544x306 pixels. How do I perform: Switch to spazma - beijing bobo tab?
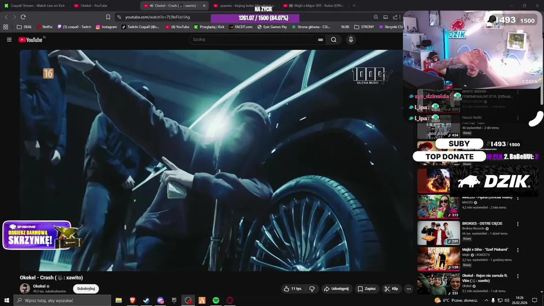tap(244, 6)
